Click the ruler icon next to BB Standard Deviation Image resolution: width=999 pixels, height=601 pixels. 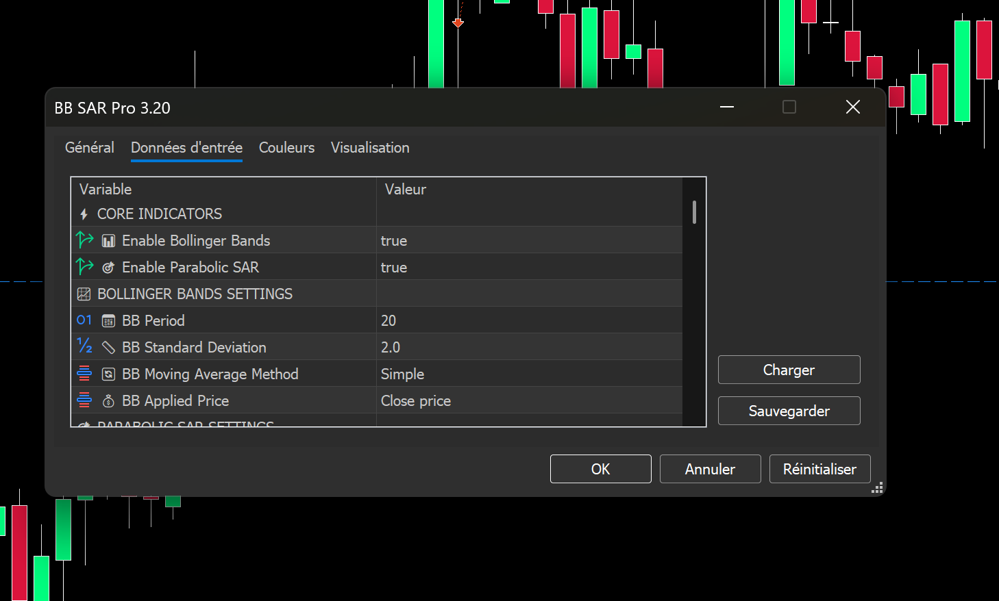(x=108, y=346)
